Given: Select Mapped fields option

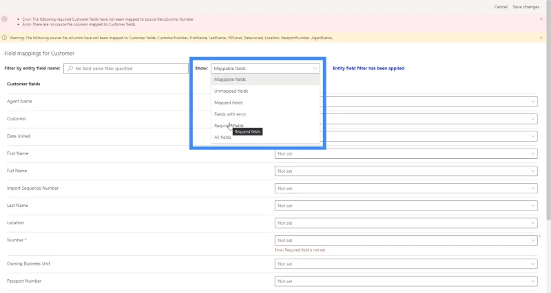Looking at the screenshot, I should click(x=265, y=102).
